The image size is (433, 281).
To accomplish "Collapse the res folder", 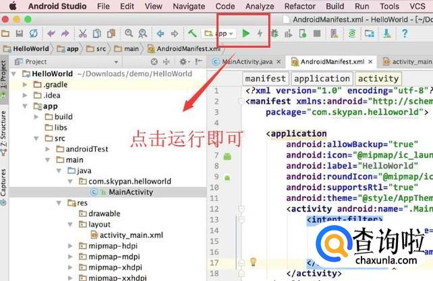I will coord(59,203).
